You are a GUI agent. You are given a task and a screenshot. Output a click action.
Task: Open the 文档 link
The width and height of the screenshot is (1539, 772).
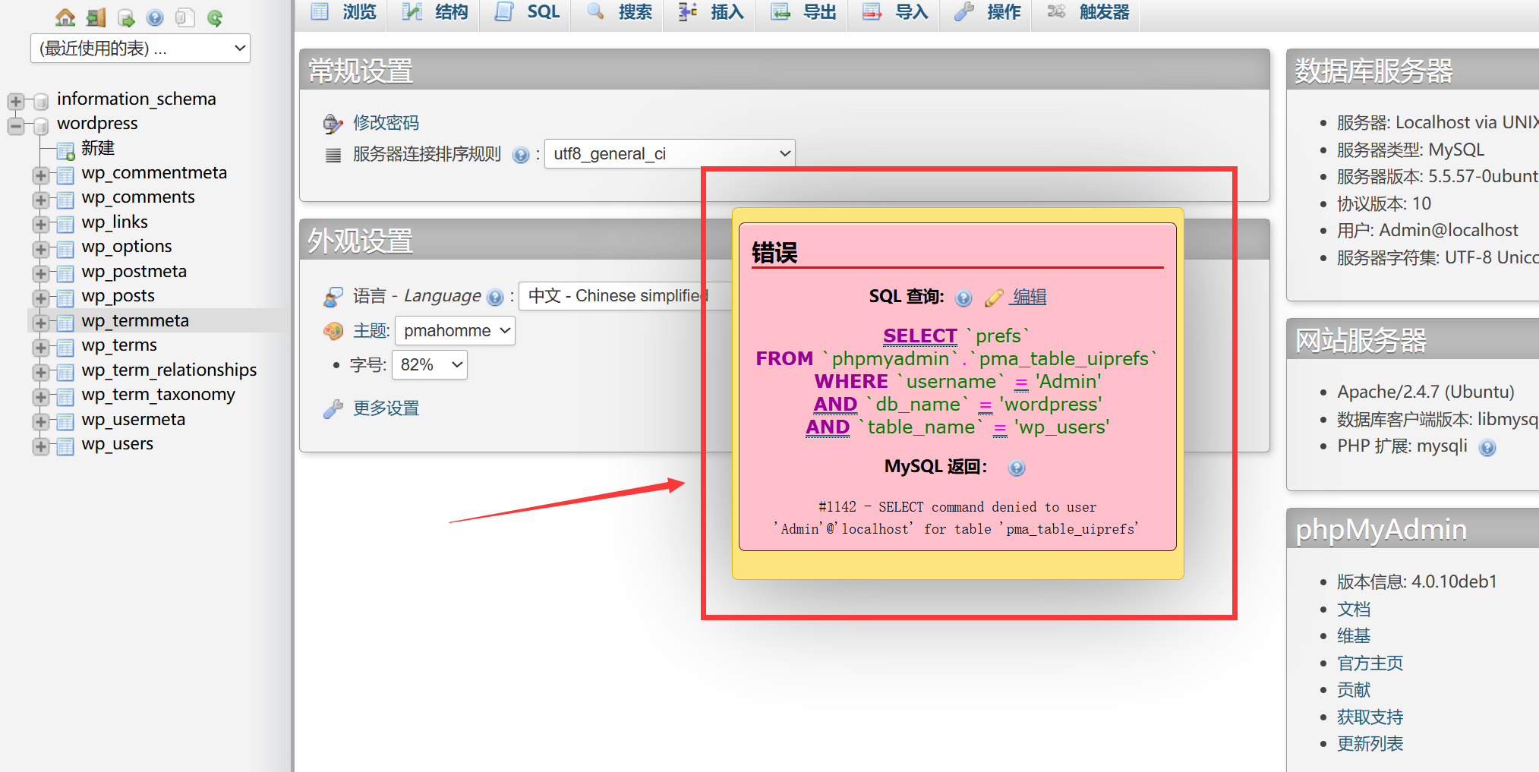coord(1354,610)
